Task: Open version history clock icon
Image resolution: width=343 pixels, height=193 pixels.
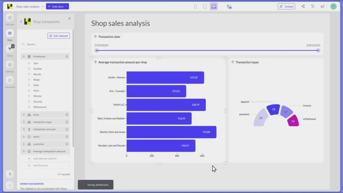Action: pos(313,6)
